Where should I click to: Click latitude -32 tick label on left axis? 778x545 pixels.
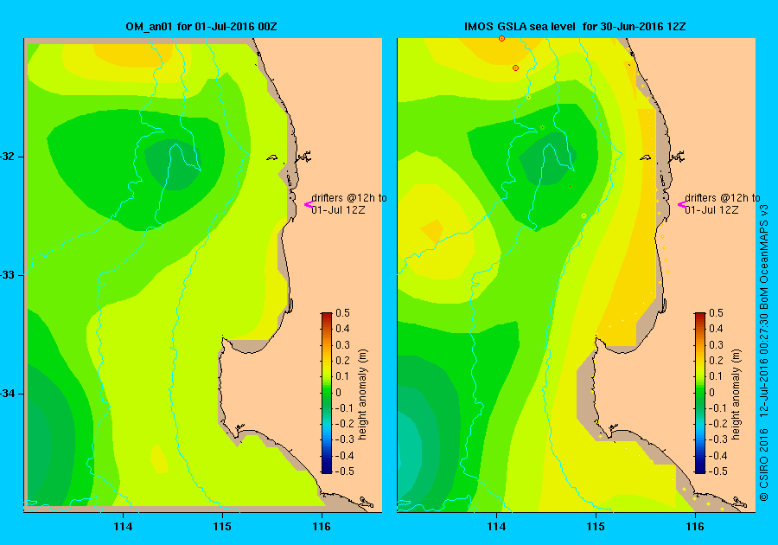pos(7,157)
